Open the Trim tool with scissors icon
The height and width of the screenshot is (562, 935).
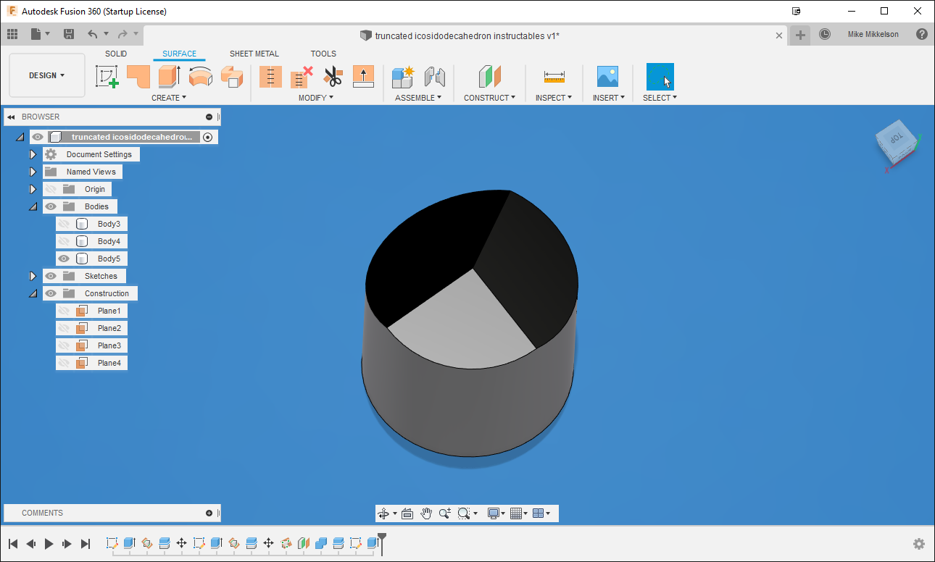(x=333, y=77)
